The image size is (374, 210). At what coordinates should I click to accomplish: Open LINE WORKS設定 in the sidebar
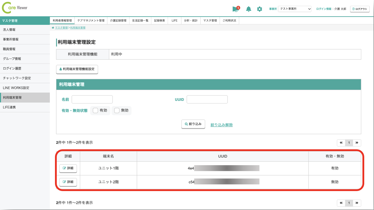coord(16,88)
